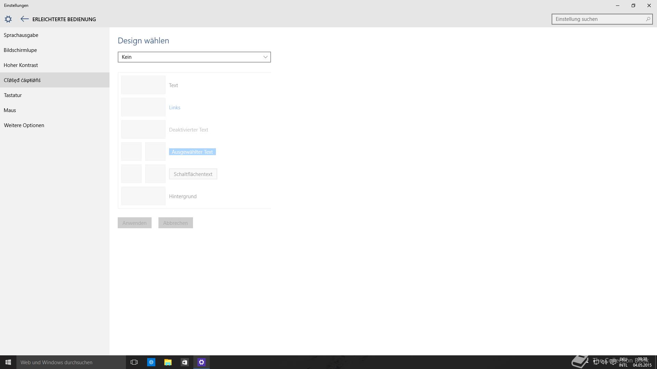Click the Schaltflächentext preview button
Screen dimensions: 657x369
tap(193, 174)
